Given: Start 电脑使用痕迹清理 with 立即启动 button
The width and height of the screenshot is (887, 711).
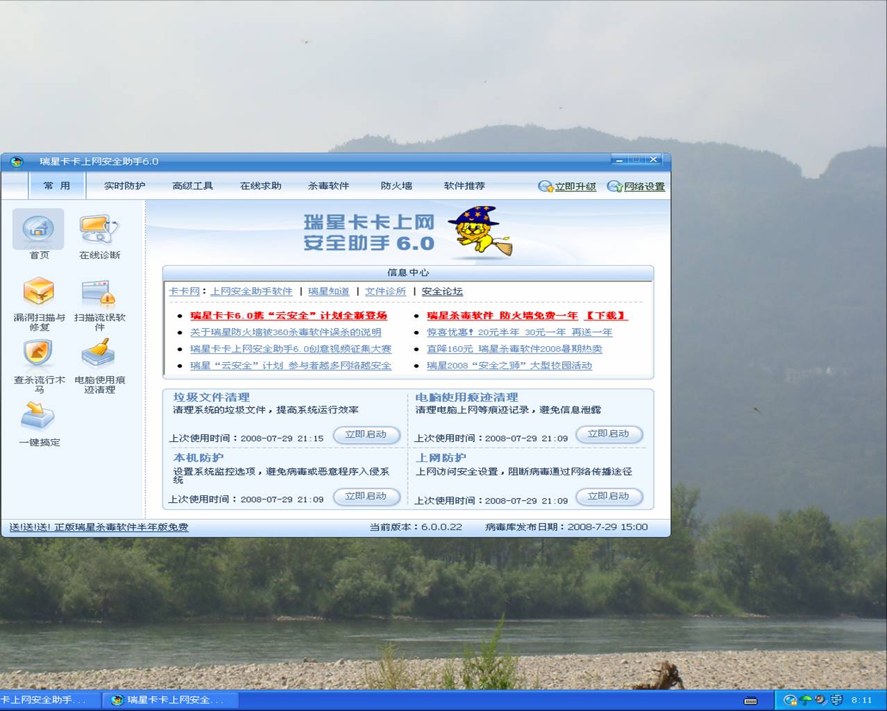Looking at the screenshot, I should click(609, 434).
